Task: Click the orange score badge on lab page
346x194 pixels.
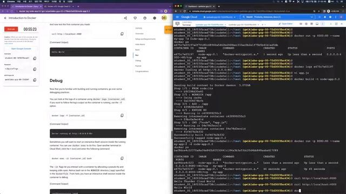Action: tap(168, 30)
